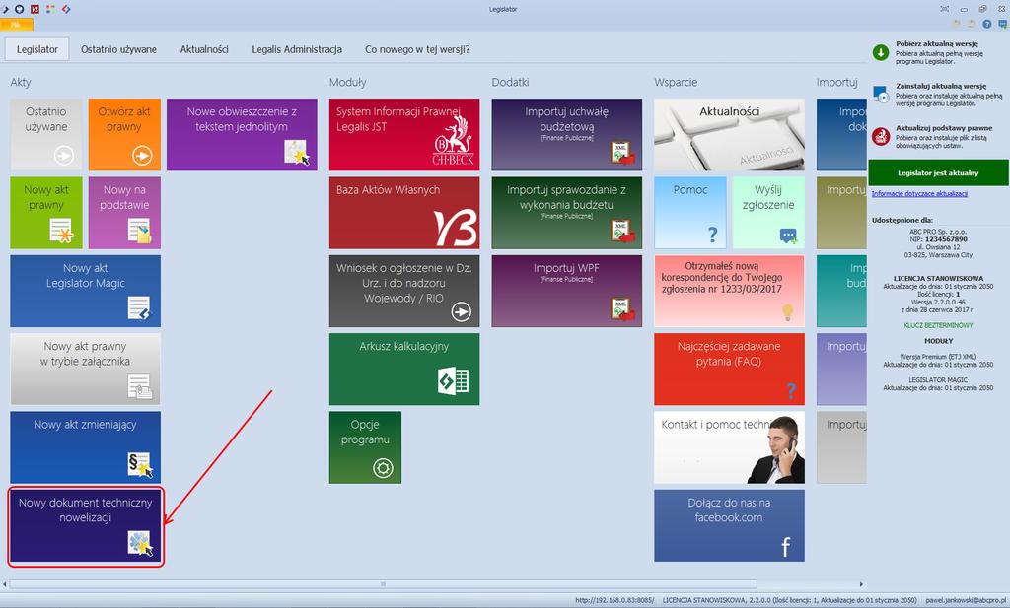
Task: Start Nowy akt Legislator Magic
Action: click(x=85, y=291)
